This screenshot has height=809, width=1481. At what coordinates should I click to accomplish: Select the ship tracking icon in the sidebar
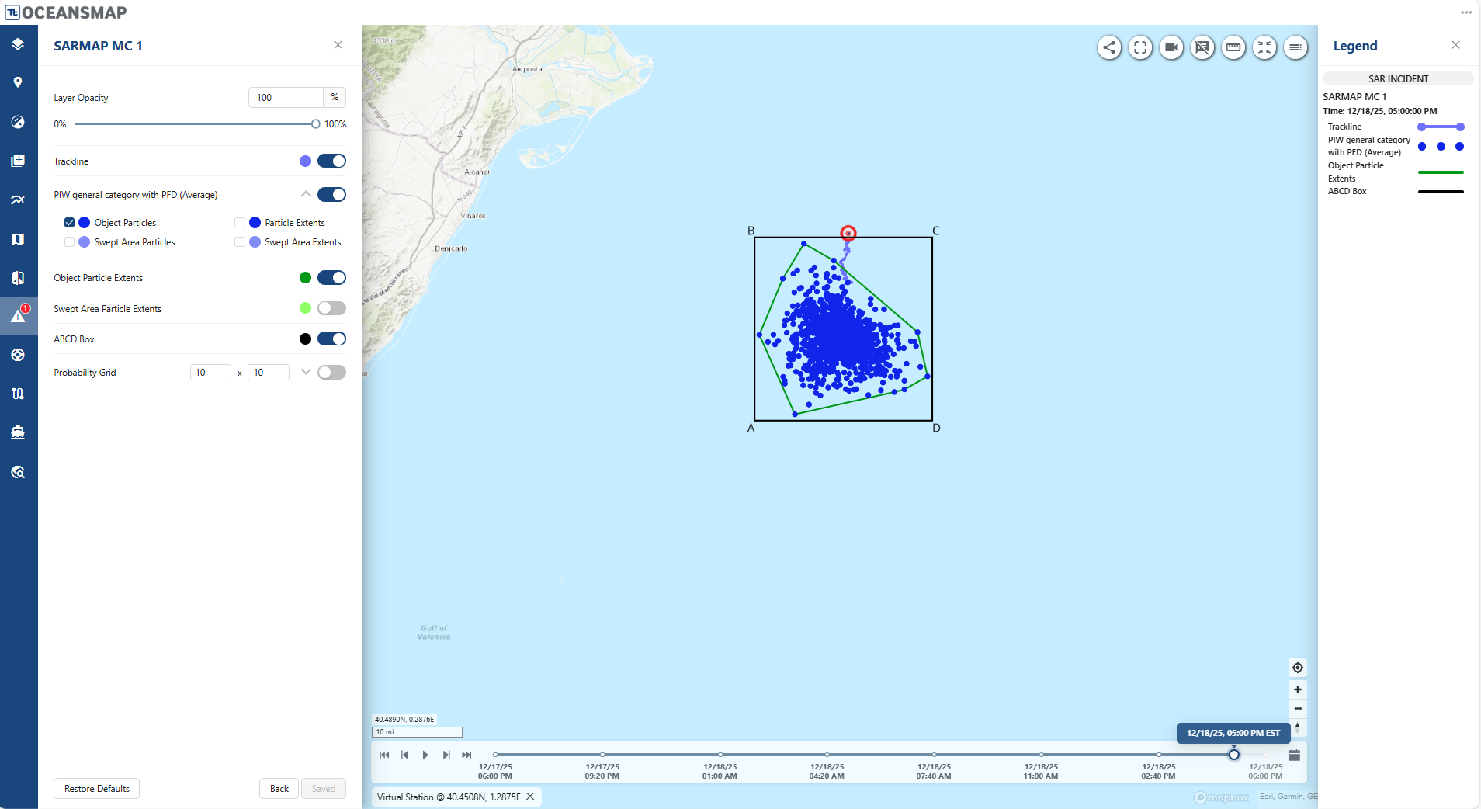[19, 432]
